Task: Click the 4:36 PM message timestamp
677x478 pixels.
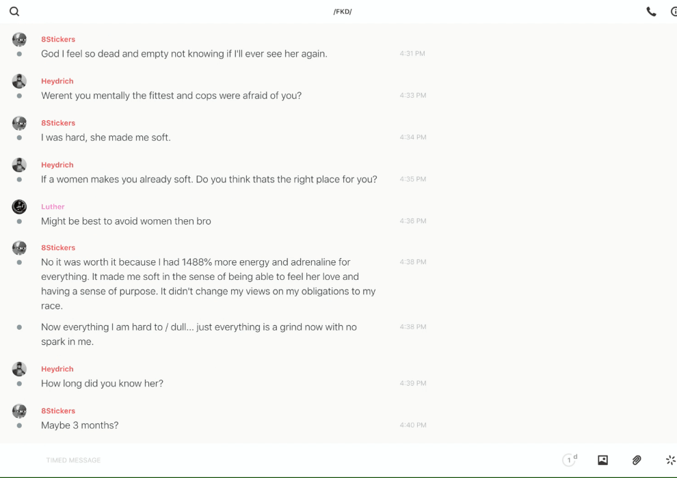Action: click(x=413, y=221)
